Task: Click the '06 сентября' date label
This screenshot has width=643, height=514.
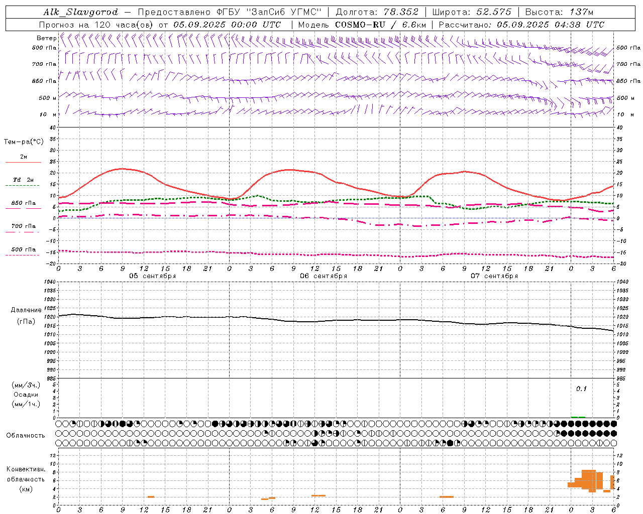Action: pos(324,276)
